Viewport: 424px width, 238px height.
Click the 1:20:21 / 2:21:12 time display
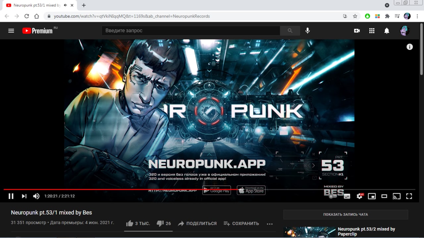coord(60,196)
